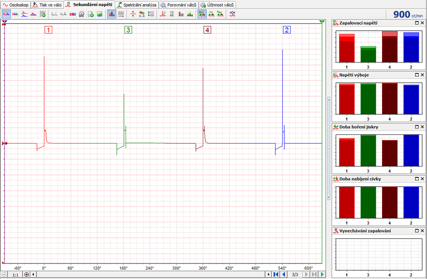Click the RPM gauge toolbar icon
Viewport: 427px width, 279px height.
[82, 14]
